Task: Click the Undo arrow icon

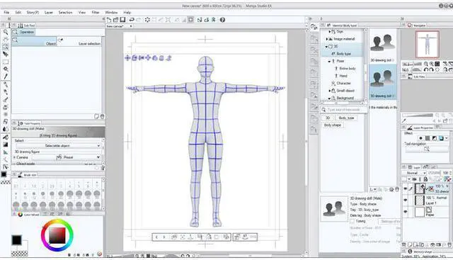Action: tap(132, 20)
